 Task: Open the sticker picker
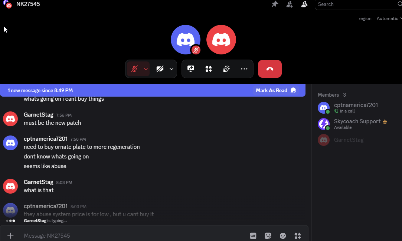[x=268, y=236]
